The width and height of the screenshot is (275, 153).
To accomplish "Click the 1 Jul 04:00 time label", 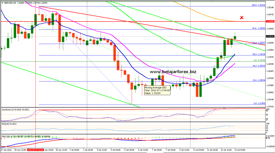I will click(x=74, y=150).
